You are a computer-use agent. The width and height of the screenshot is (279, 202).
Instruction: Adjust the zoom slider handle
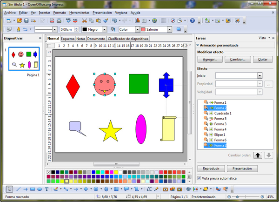pos(237,197)
